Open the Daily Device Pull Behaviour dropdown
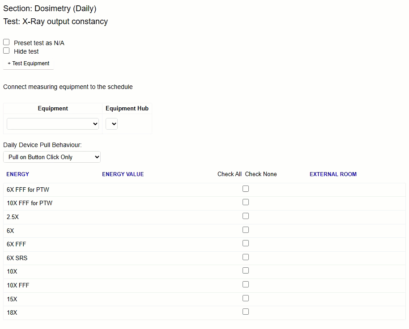This screenshot has width=409, height=329. [x=52, y=157]
